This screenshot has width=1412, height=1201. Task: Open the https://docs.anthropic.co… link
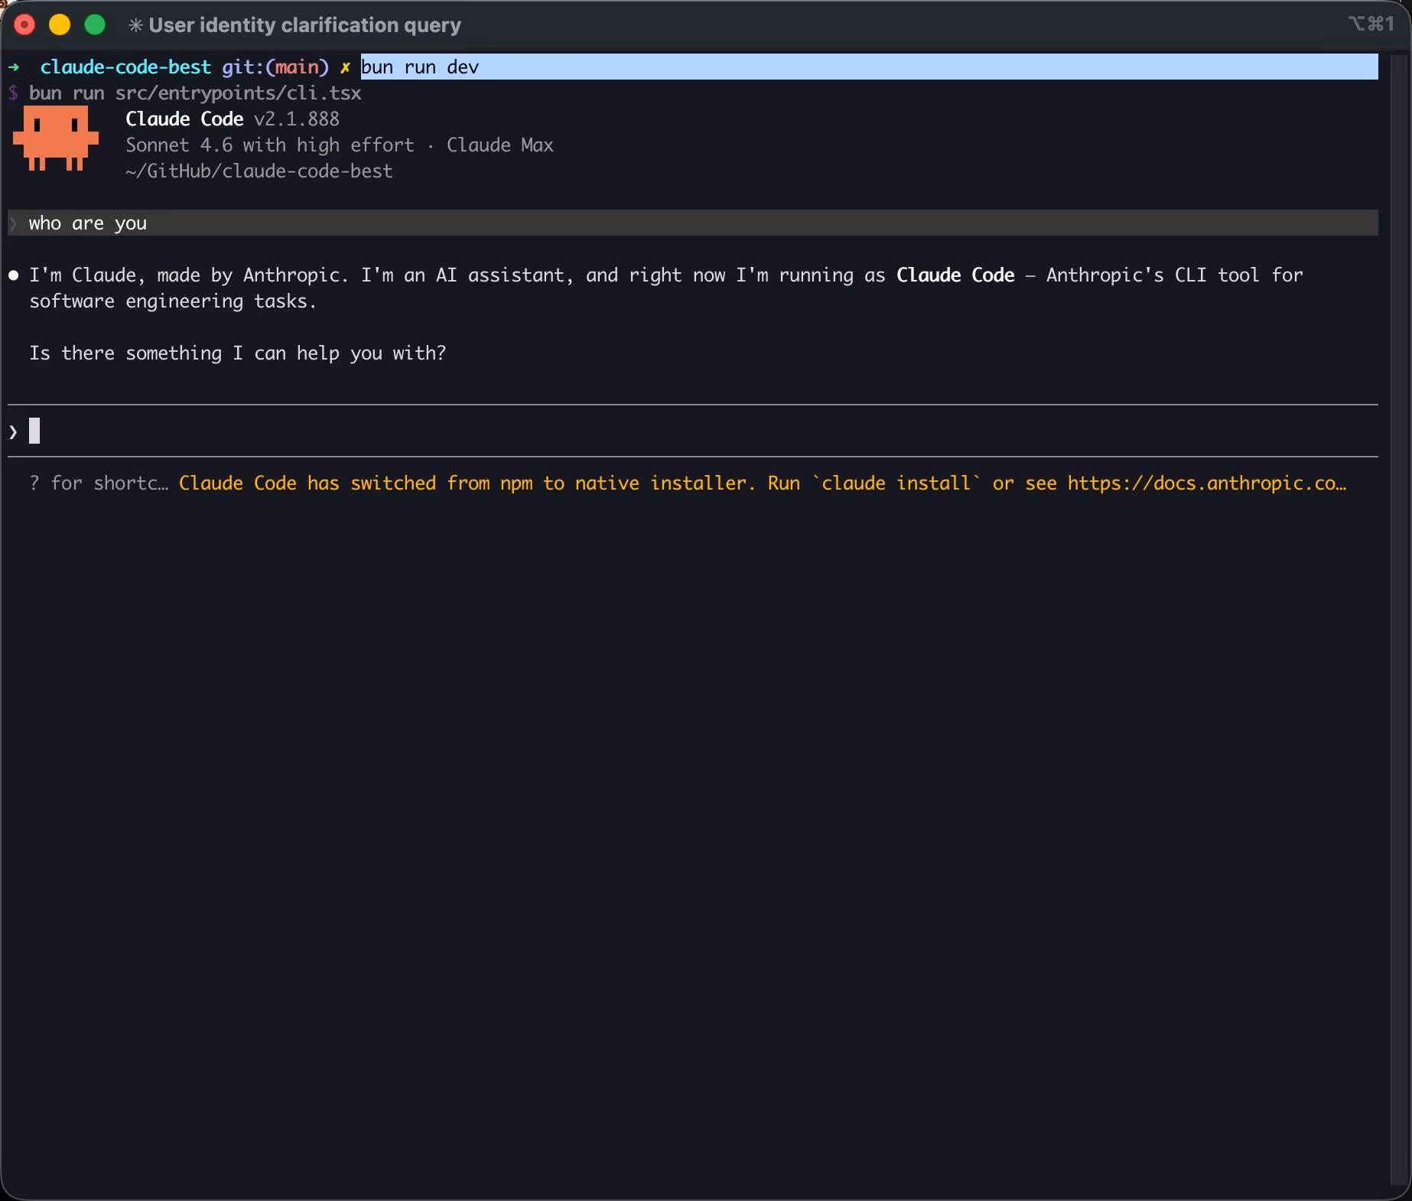pyautogui.click(x=1207, y=483)
